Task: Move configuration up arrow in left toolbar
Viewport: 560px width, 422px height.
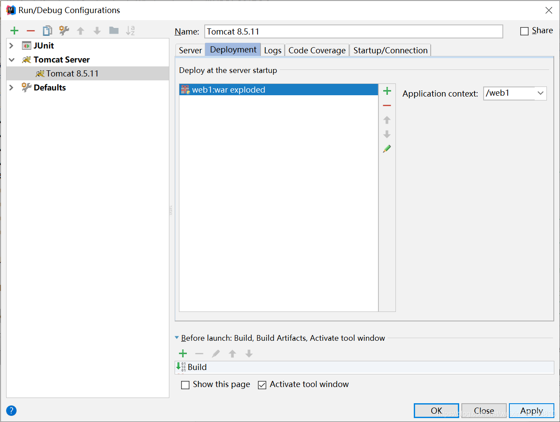Action: pos(80,31)
